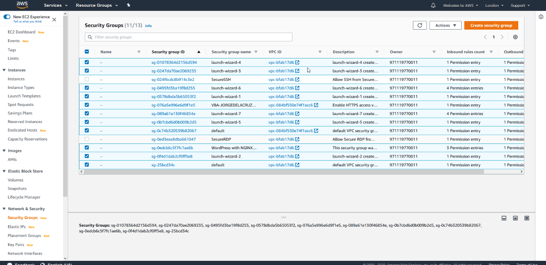546x265 pixels.
Task: Open Network Interfaces in sidebar
Action: 25,254
